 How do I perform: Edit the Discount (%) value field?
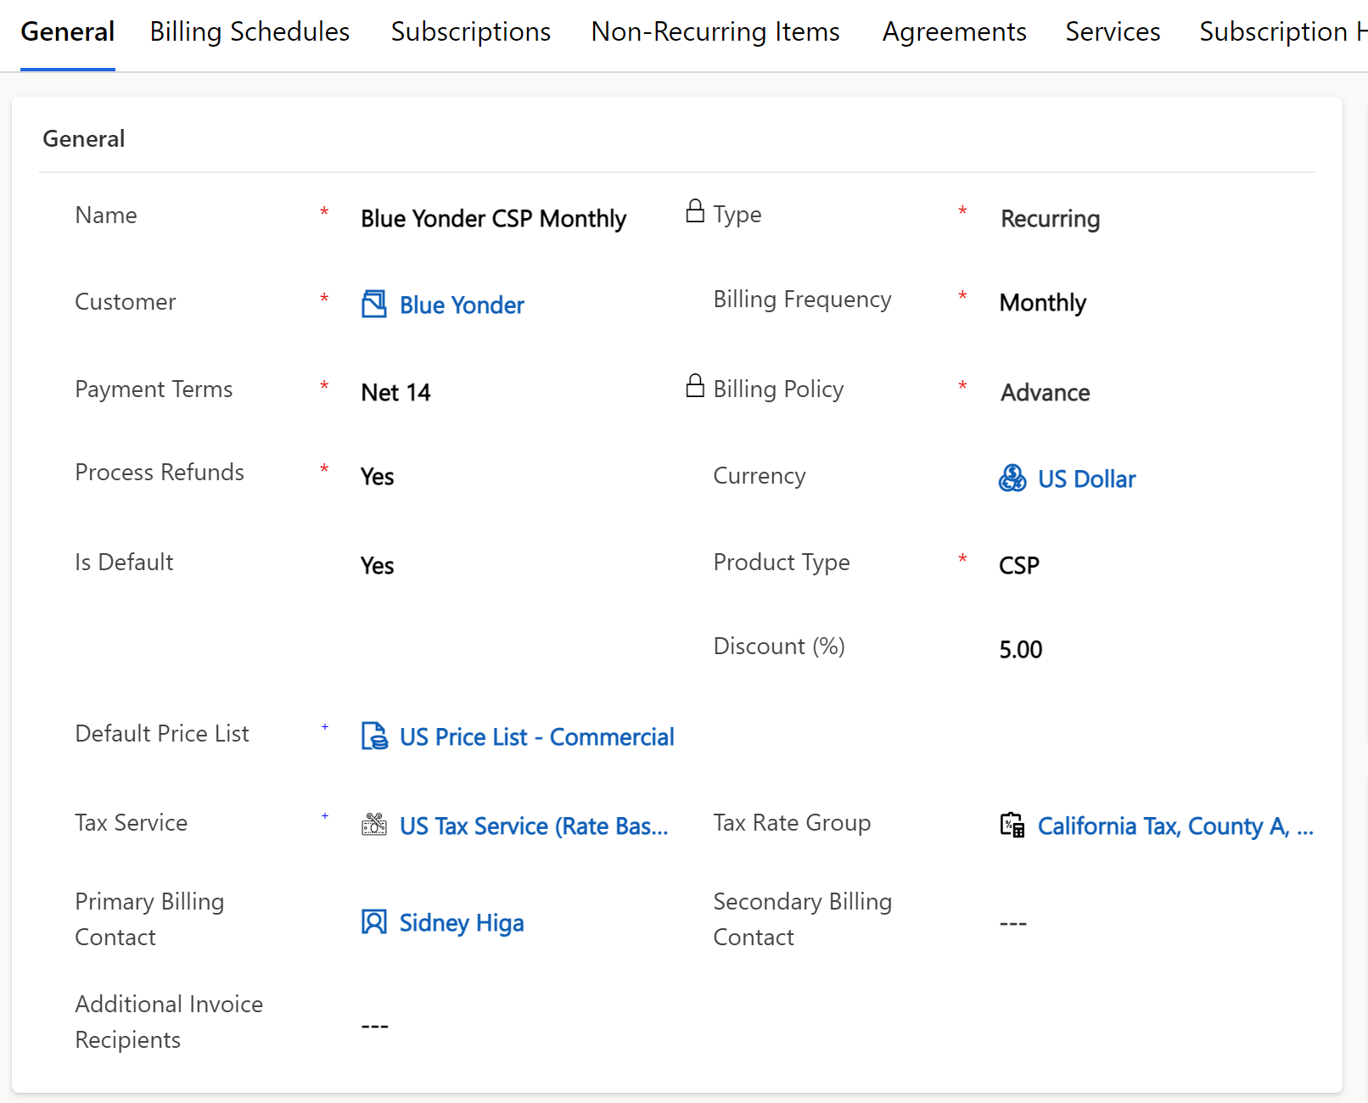pos(1021,650)
